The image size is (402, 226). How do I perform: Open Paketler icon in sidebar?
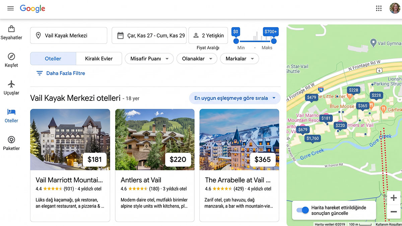(11, 140)
